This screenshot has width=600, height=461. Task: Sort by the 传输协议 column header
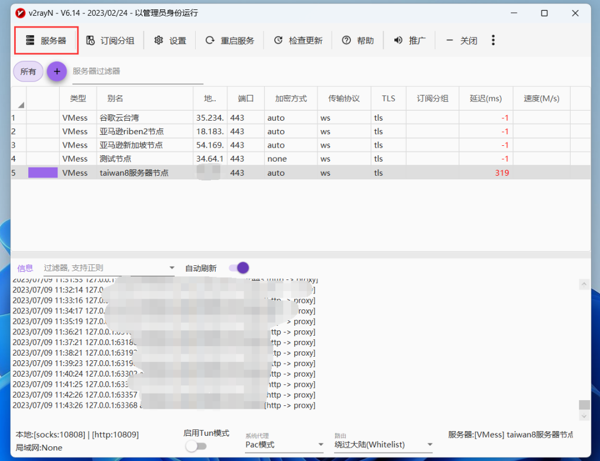344,99
